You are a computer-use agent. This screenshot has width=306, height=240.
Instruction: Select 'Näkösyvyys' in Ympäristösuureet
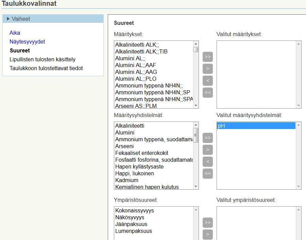pyautogui.click(x=154, y=217)
